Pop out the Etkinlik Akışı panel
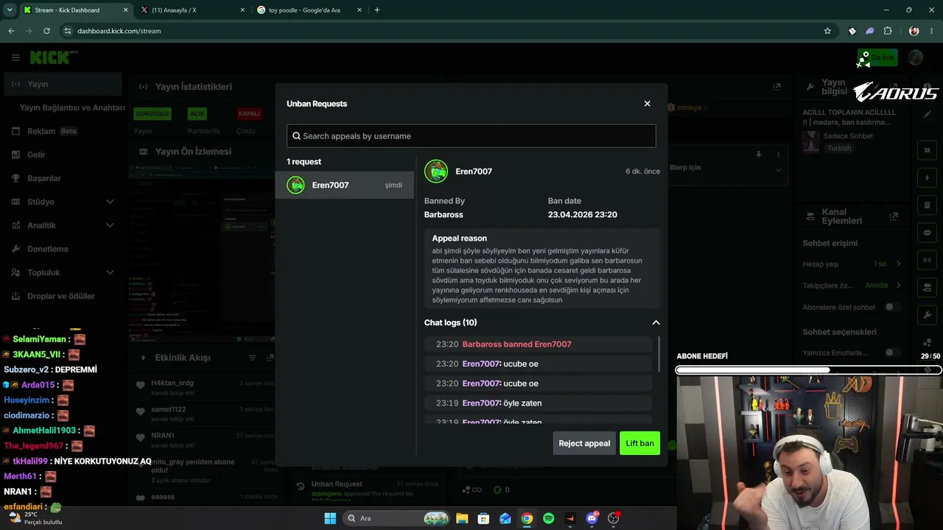The image size is (943, 530). pos(270,358)
